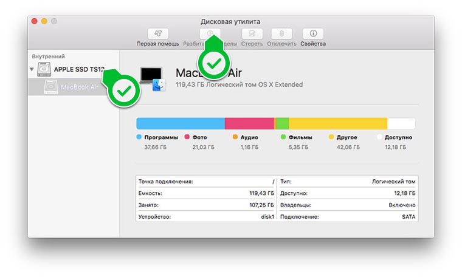Click the blue dot beside Программы legend
462x277 pixels.
(139, 137)
